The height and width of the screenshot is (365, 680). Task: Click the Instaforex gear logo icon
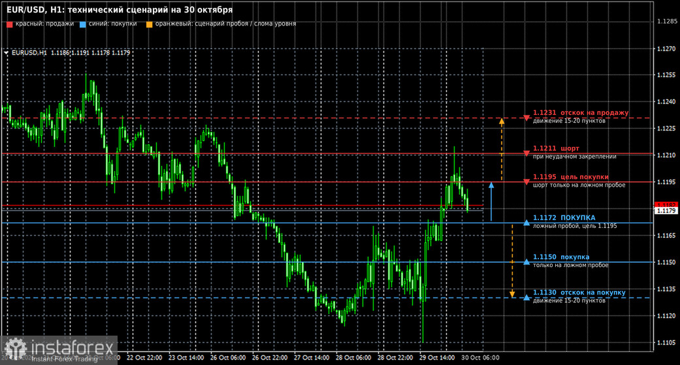coord(16,348)
